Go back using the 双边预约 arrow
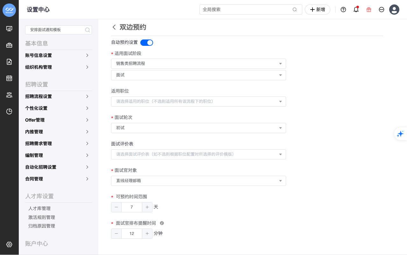 [114, 27]
